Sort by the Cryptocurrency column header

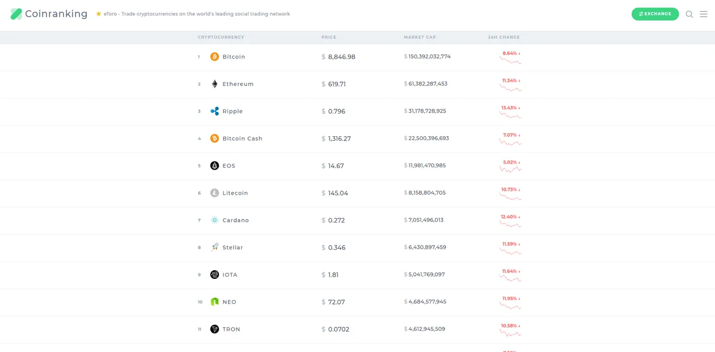point(221,37)
